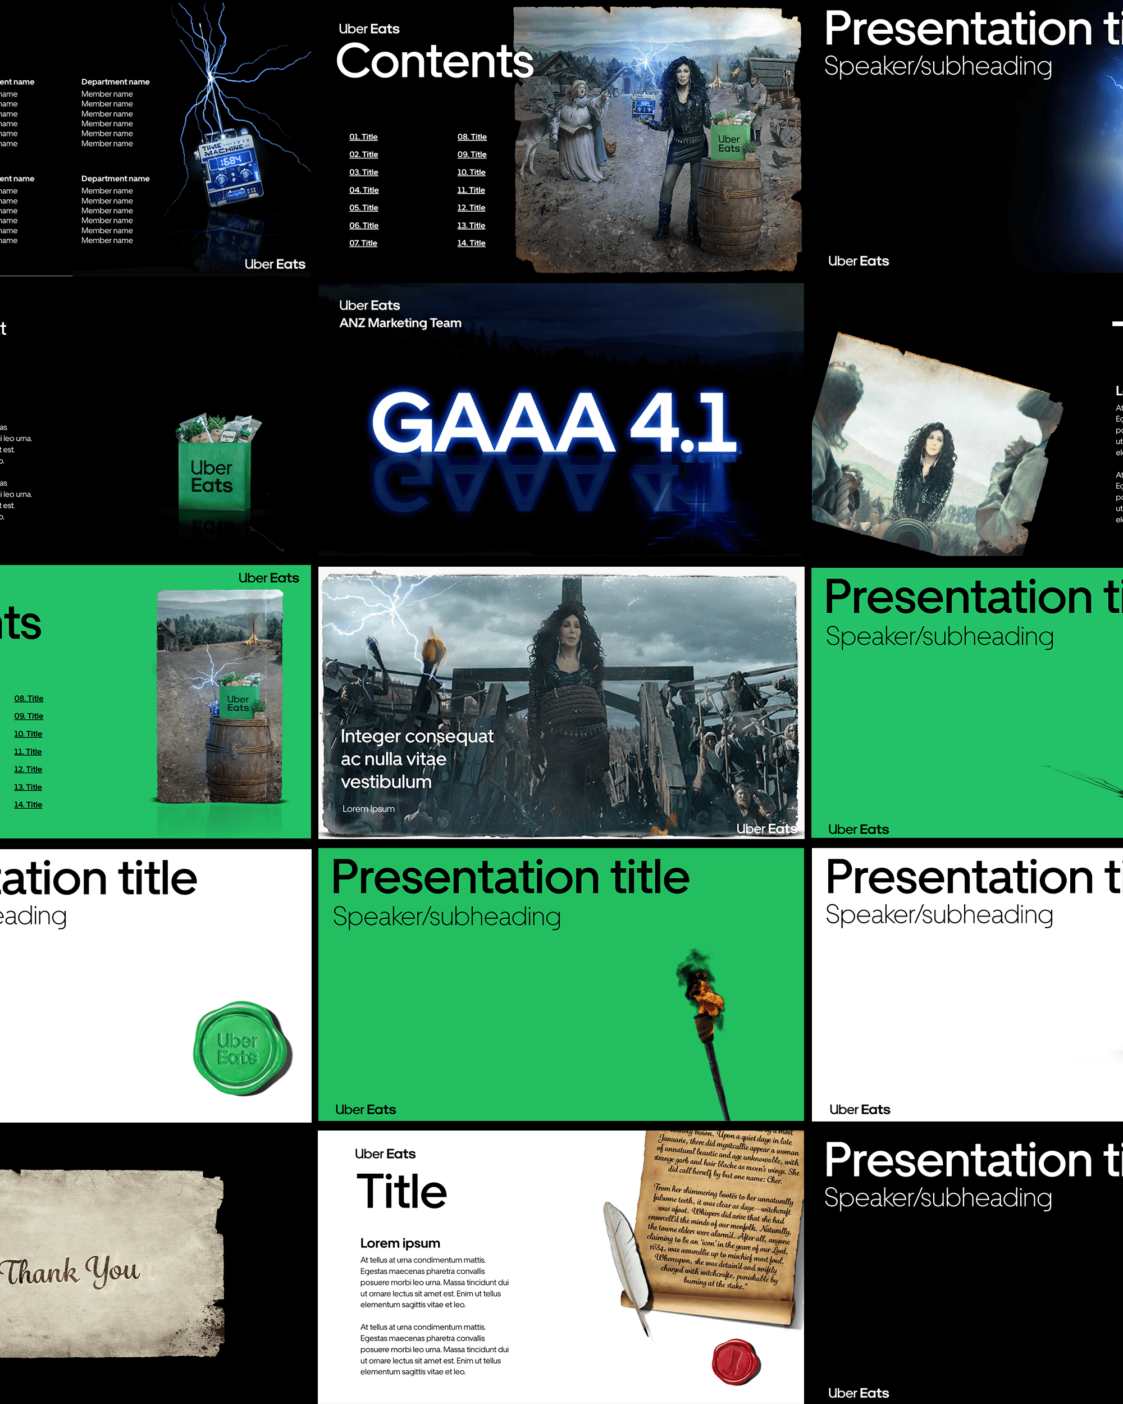Select 'Uber Eats' logo above the white slide Title
1123x1404 pixels.
(x=385, y=1154)
